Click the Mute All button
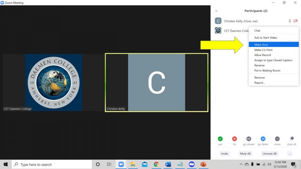301x169 pixels. pos(245,153)
